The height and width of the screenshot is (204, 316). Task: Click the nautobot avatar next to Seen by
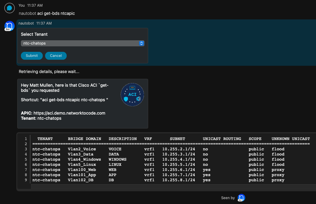(241, 198)
